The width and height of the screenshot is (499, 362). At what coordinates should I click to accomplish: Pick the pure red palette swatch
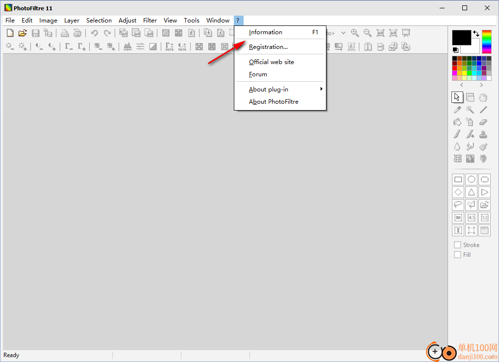point(454,68)
